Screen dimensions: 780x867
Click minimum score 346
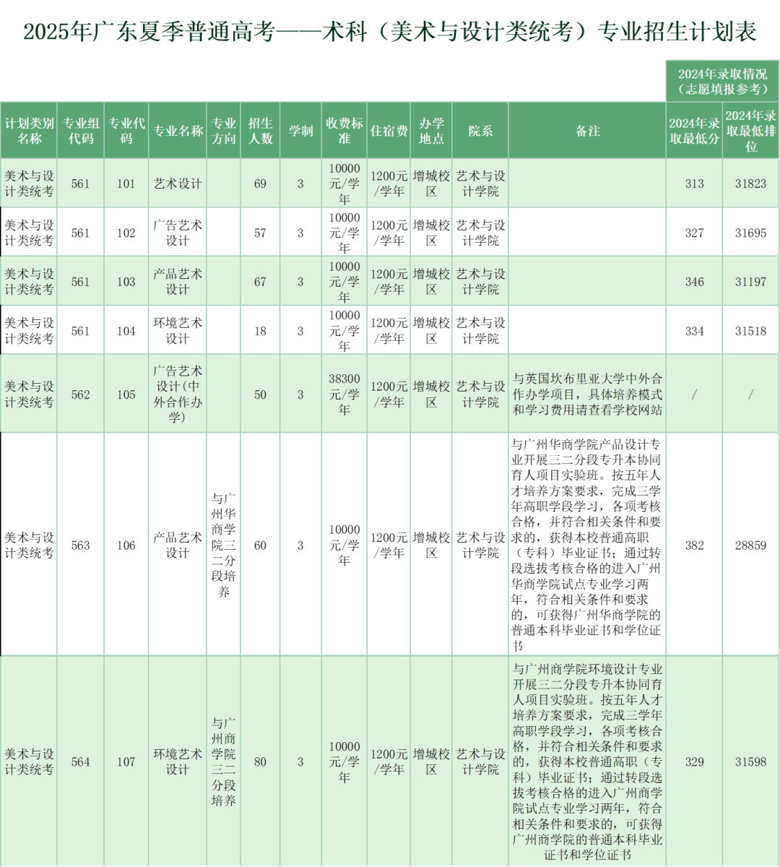coord(694,282)
